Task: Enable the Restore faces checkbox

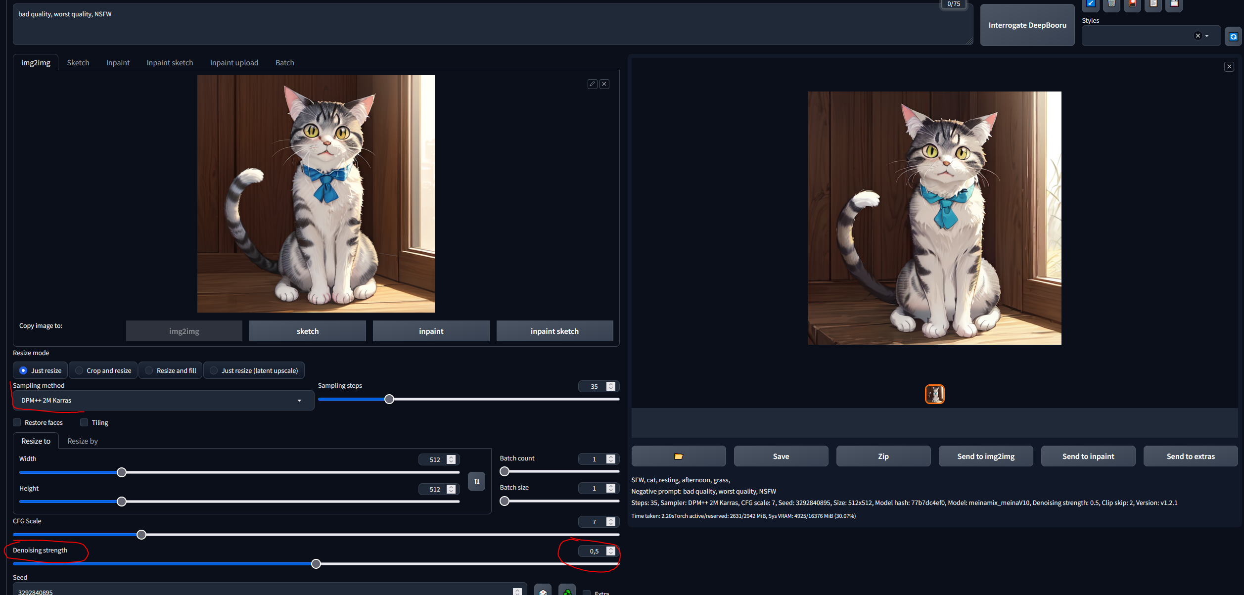Action: 17,422
